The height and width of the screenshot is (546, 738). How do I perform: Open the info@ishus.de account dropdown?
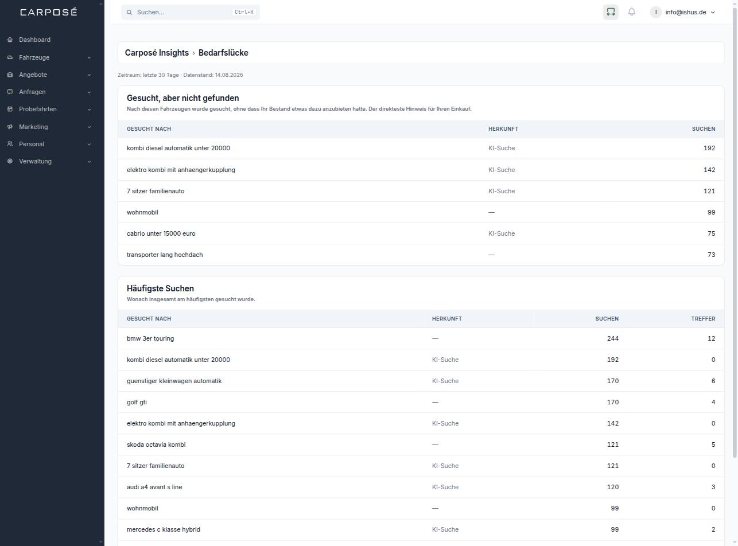[683, 12]
